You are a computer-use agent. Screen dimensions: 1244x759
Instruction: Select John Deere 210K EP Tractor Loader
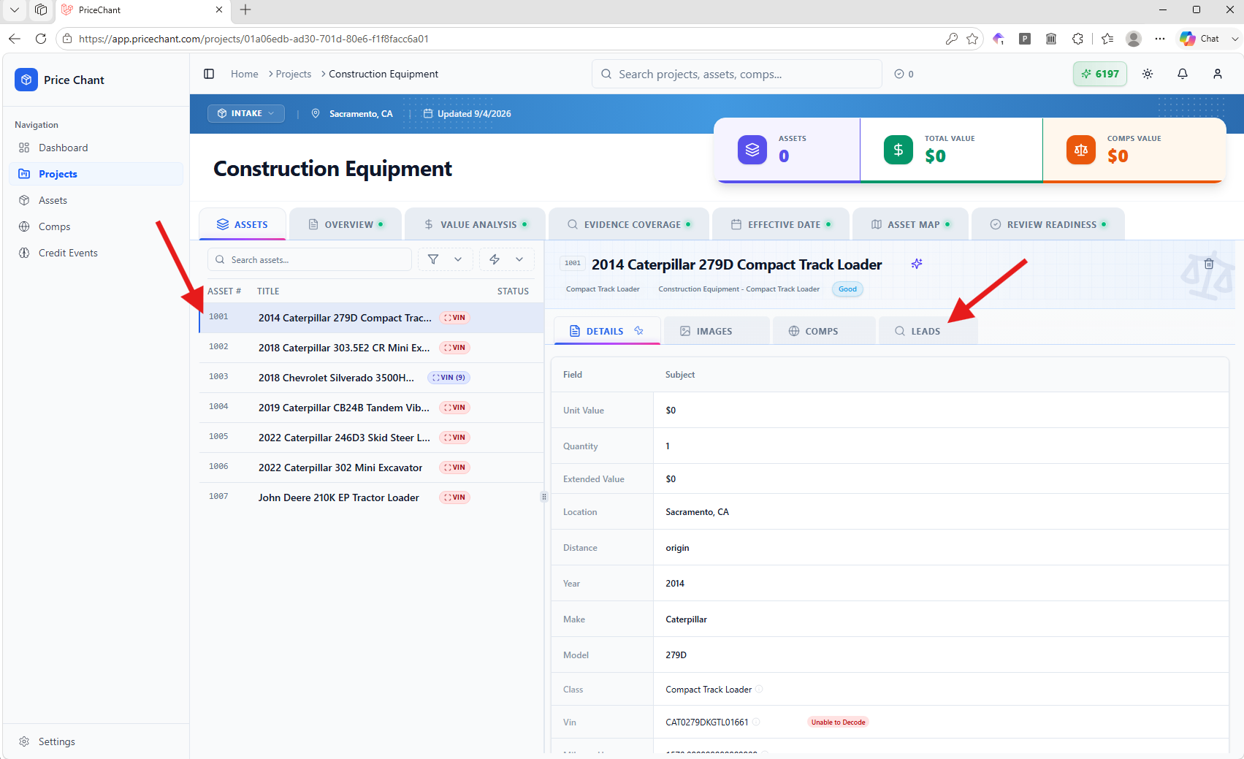[x=371, y=497]
